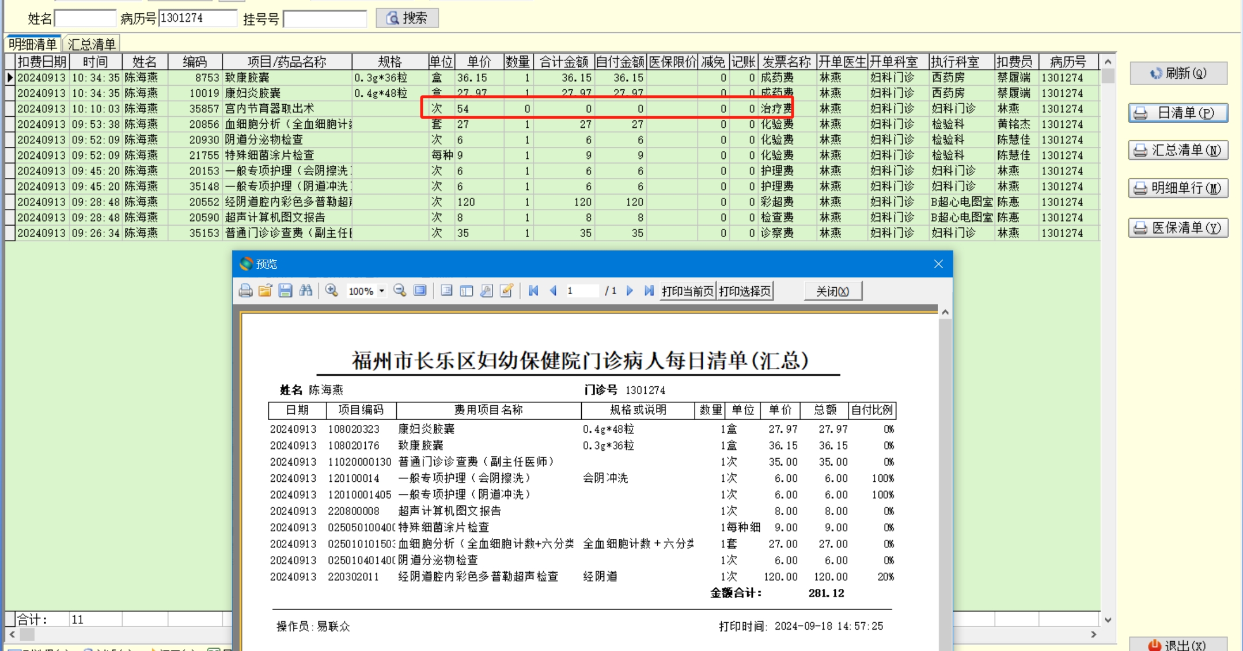Click the zoom out magnifier icon
The height and width of the screenshot is (651, 1243).
[400, 291]
